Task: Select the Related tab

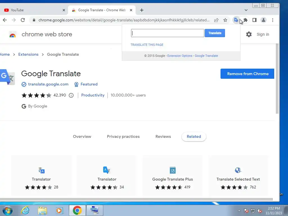Action: pyautogui.click(x=194, y=136)
